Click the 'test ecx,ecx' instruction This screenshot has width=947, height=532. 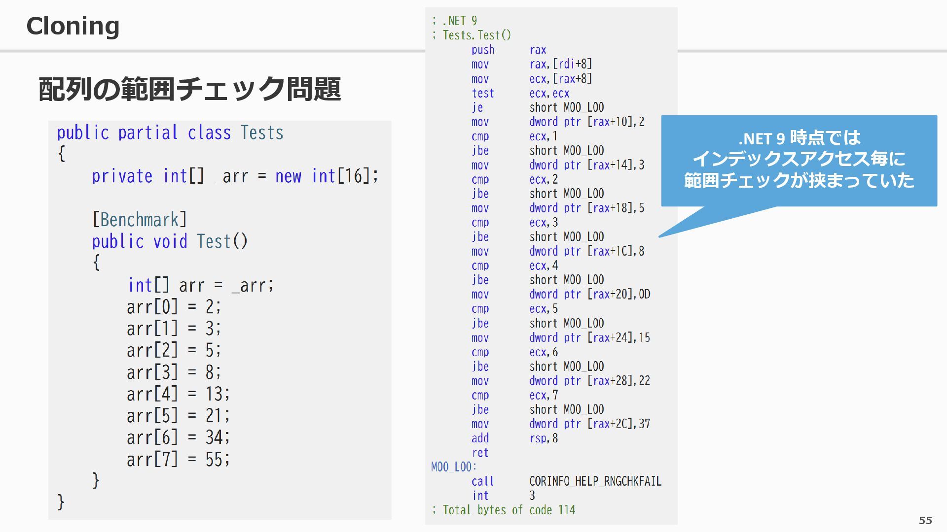tap(520, 93)
